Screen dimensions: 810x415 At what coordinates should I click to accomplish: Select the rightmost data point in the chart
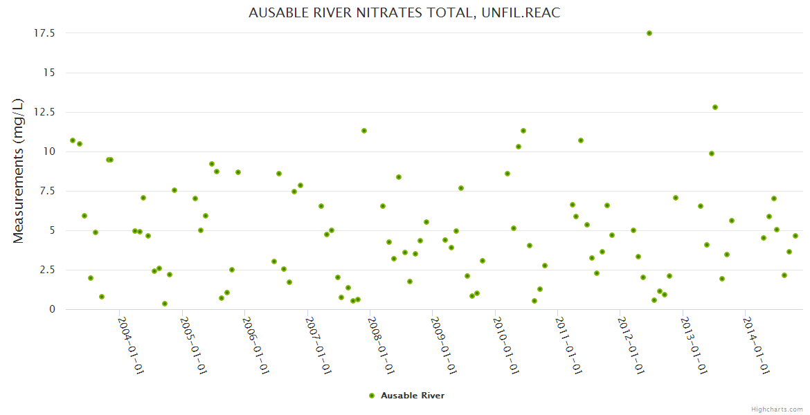pyautogui.click(x=795, y=236)
